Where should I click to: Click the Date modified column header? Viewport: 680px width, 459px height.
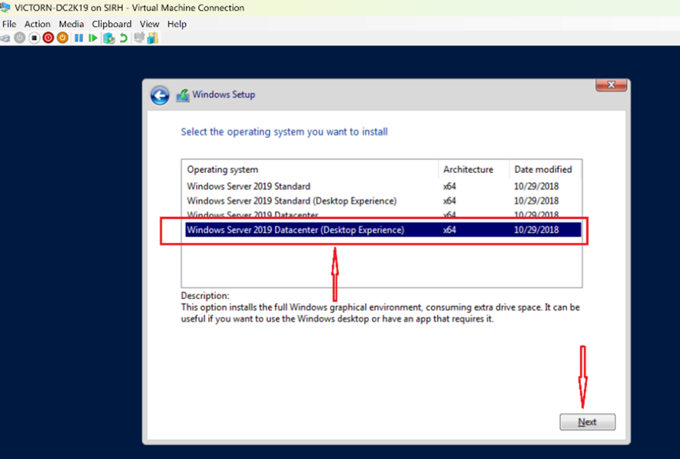tap(545, 169)
